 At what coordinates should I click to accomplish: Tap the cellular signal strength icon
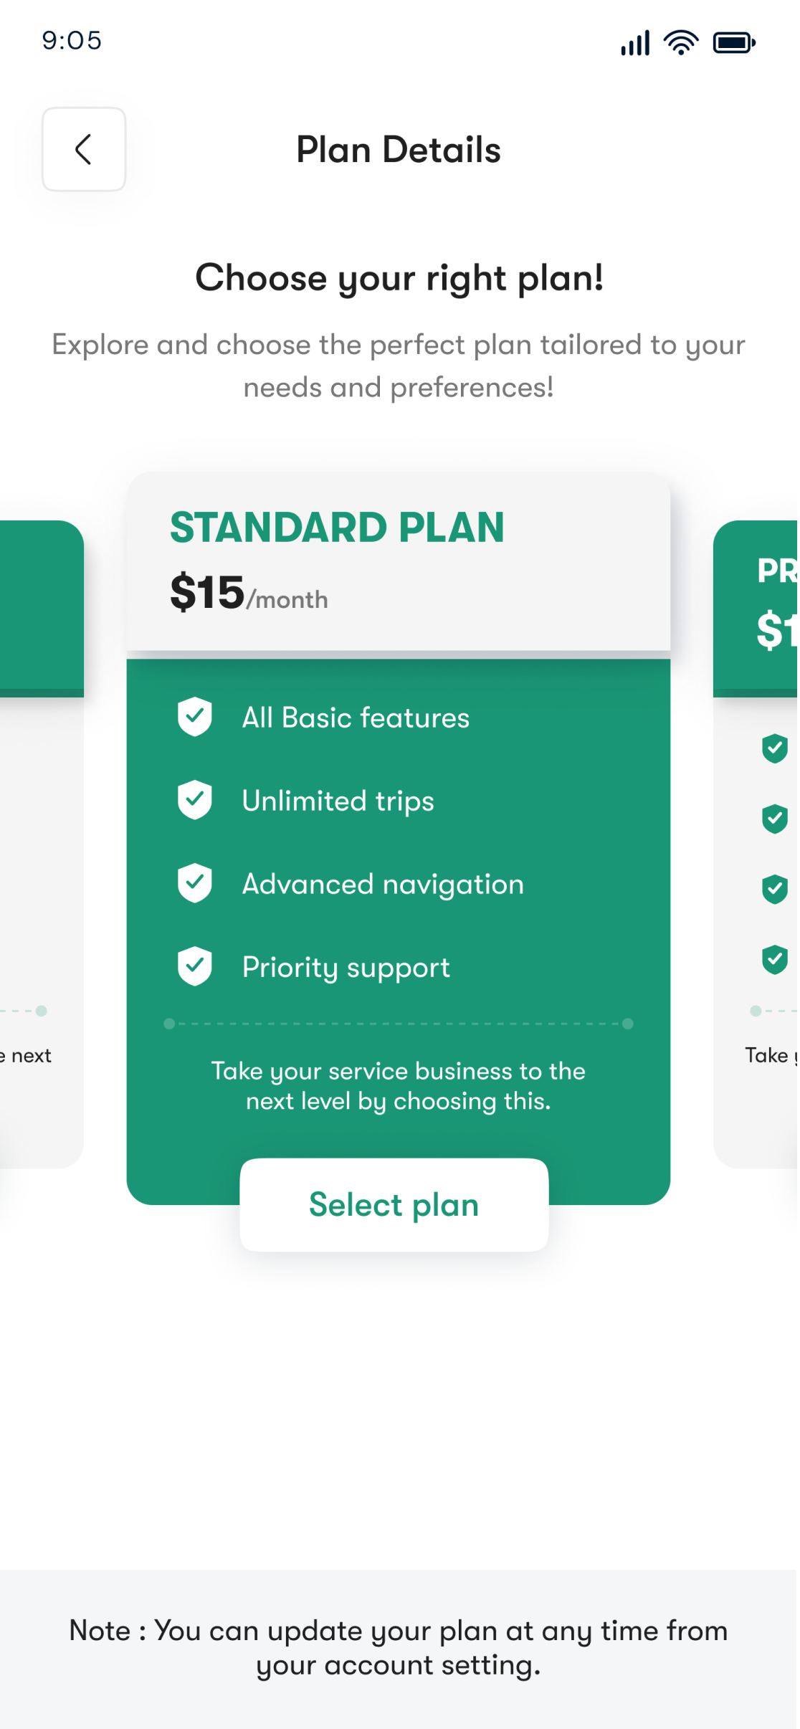pyautogui.click(x=635, y=43)
